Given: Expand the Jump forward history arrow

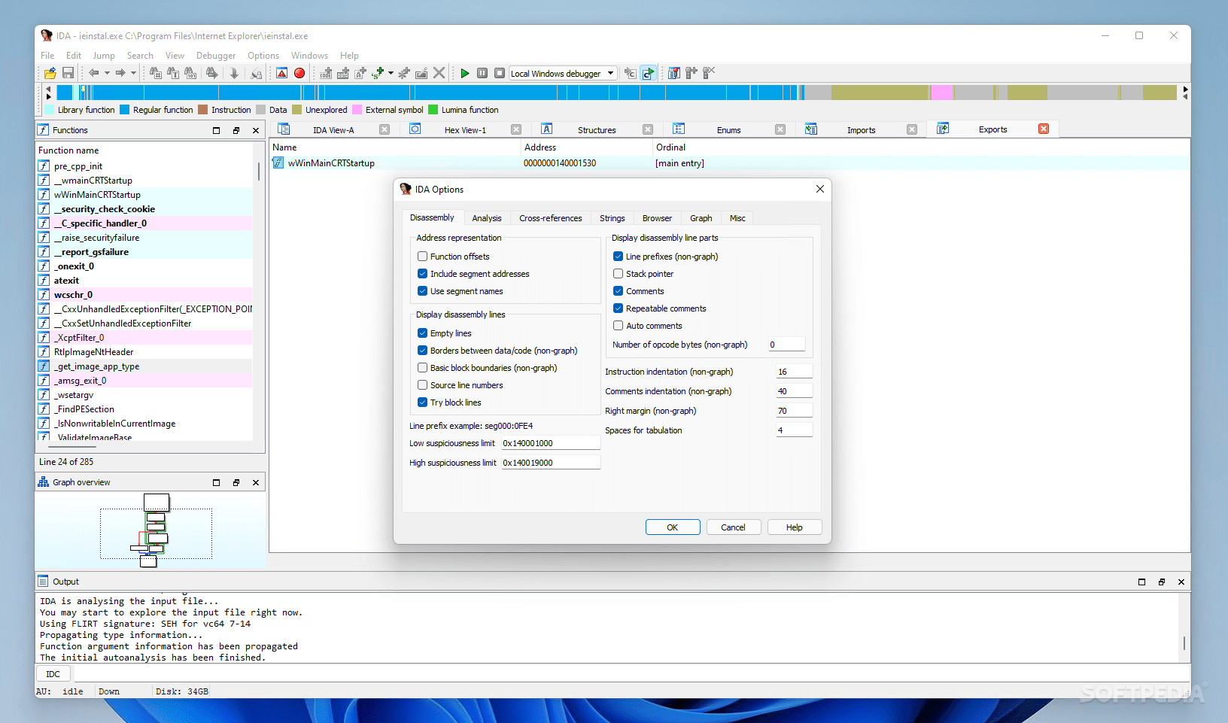Looking at the screenshot, I should click(133, 73).
